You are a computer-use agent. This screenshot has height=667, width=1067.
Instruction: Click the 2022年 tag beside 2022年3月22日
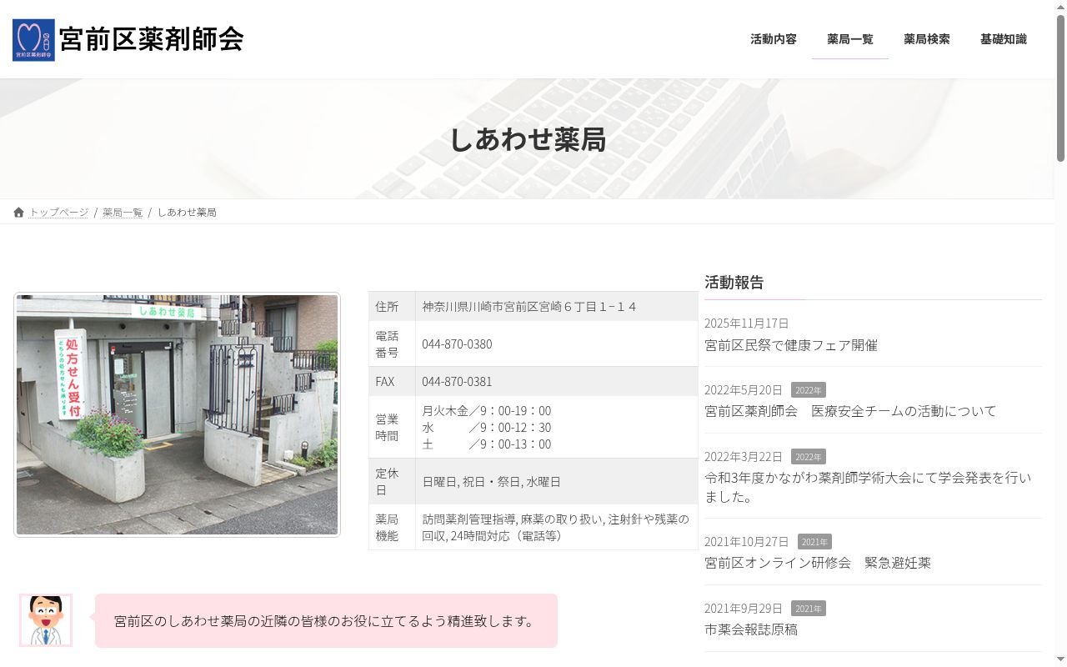(x=809, y=457)
